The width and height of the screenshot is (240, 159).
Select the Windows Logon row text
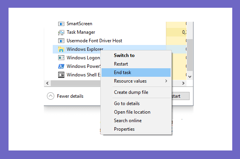click(83, 58)
